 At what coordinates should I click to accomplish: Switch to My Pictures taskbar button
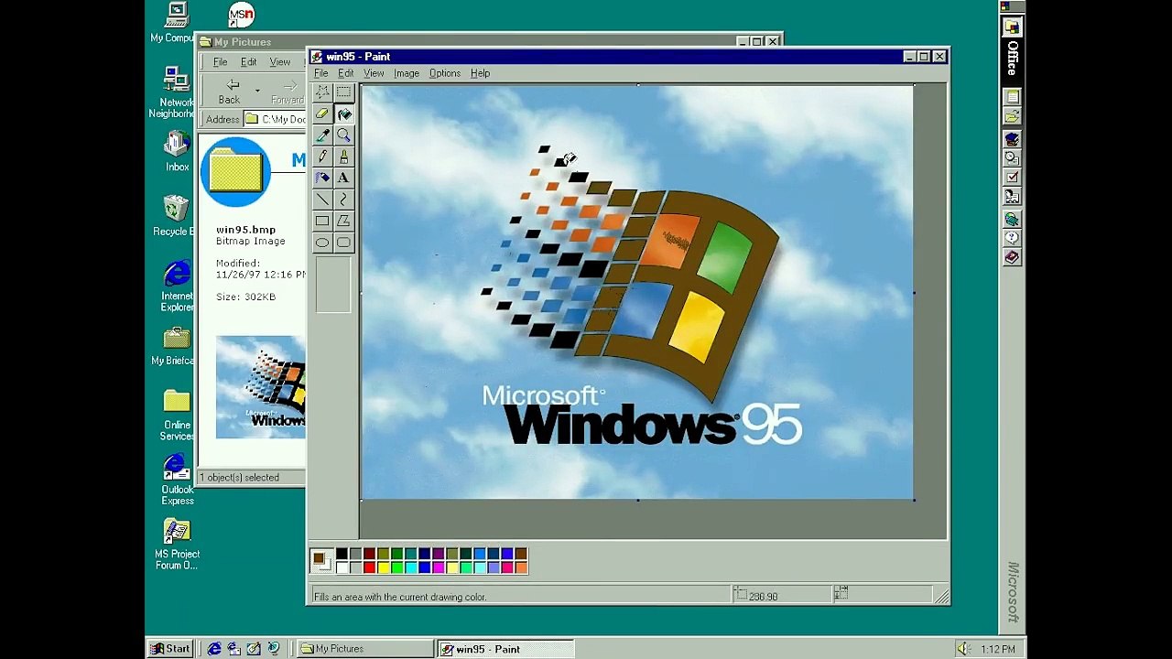(365, 649)
